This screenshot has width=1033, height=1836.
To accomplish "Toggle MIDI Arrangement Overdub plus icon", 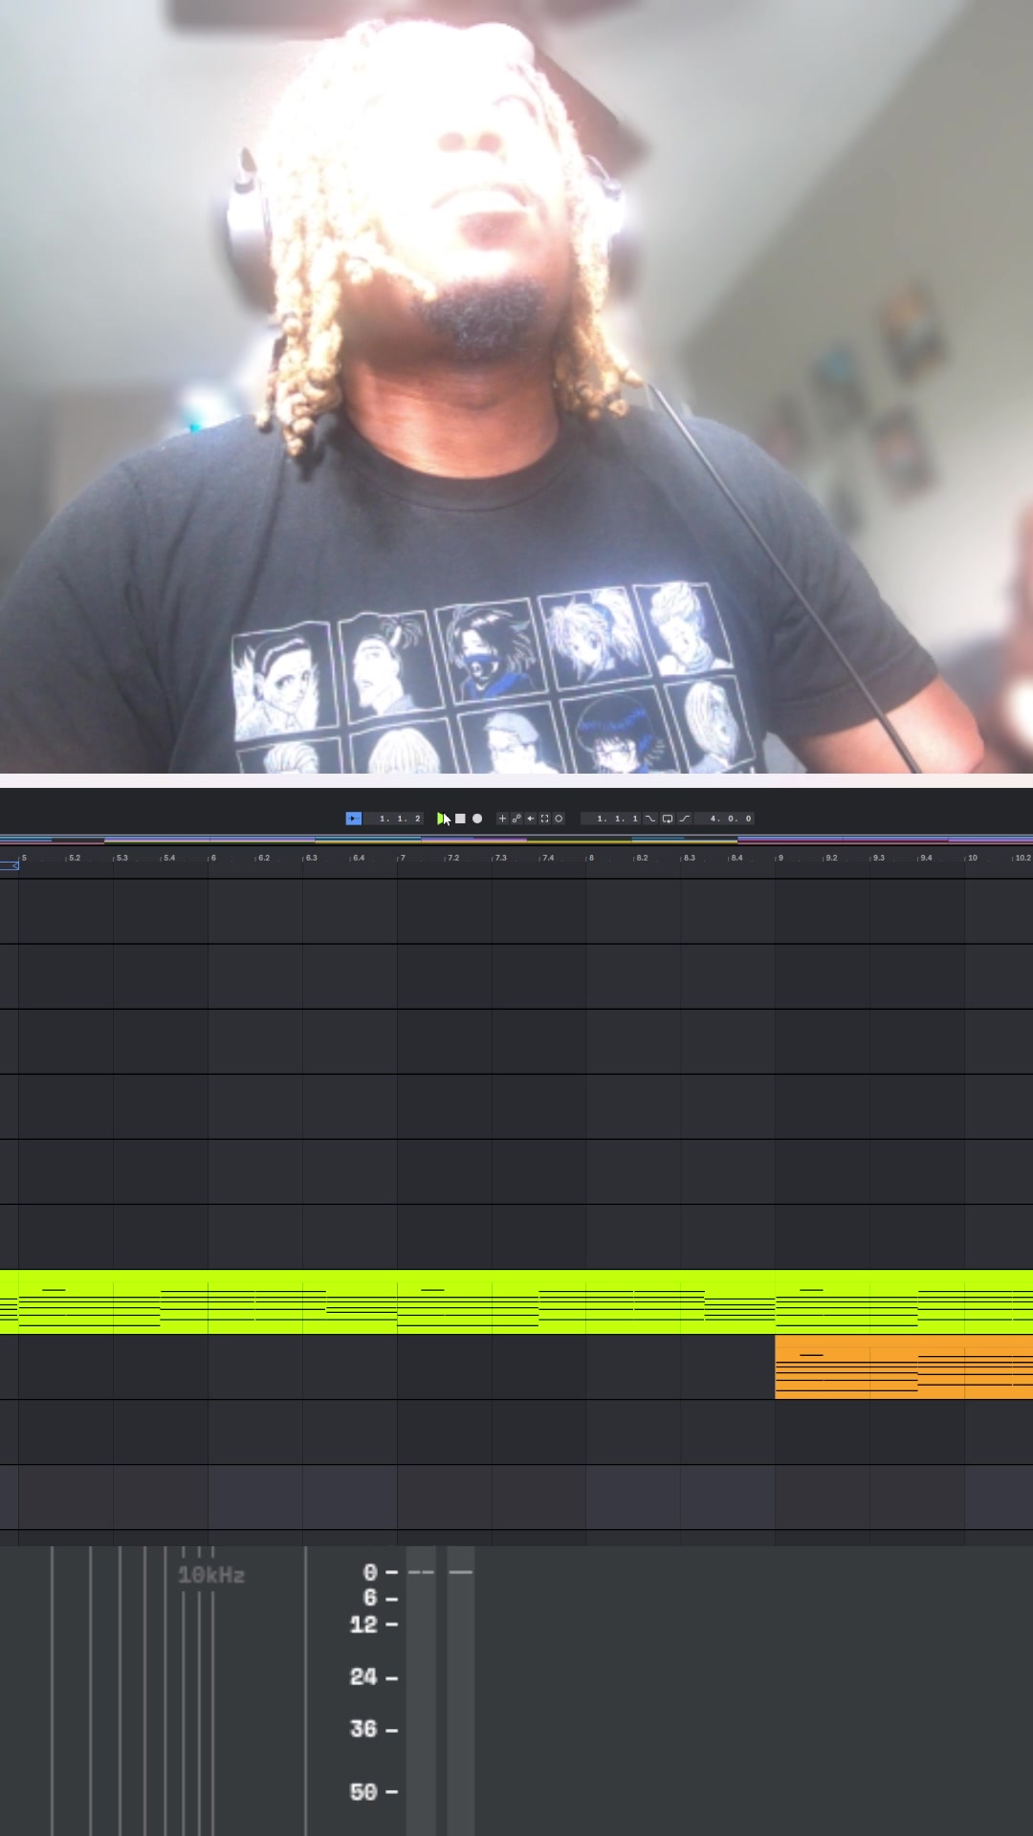I will pos(502,819).
